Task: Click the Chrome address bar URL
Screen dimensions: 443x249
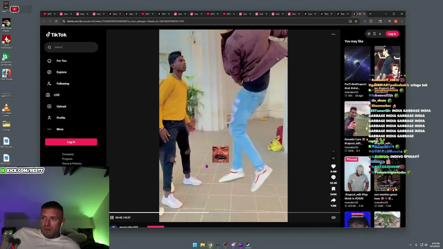Action: tap(126, 21)
